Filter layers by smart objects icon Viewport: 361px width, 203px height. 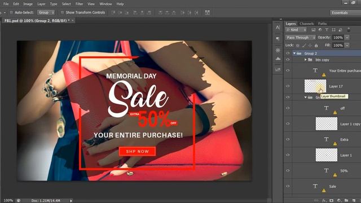coord(340,30)
